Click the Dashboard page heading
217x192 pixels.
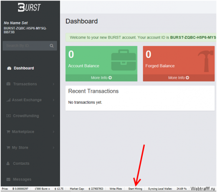coord(81,21)
